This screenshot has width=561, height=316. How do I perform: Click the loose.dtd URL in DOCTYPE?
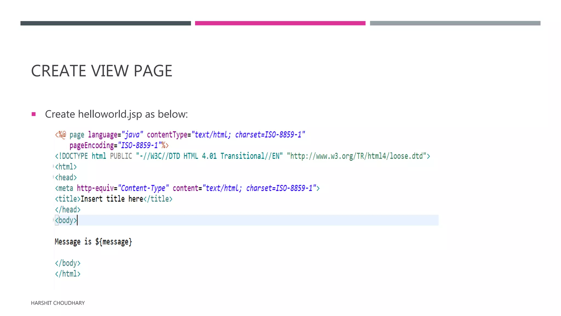click(x=357, y=156)
